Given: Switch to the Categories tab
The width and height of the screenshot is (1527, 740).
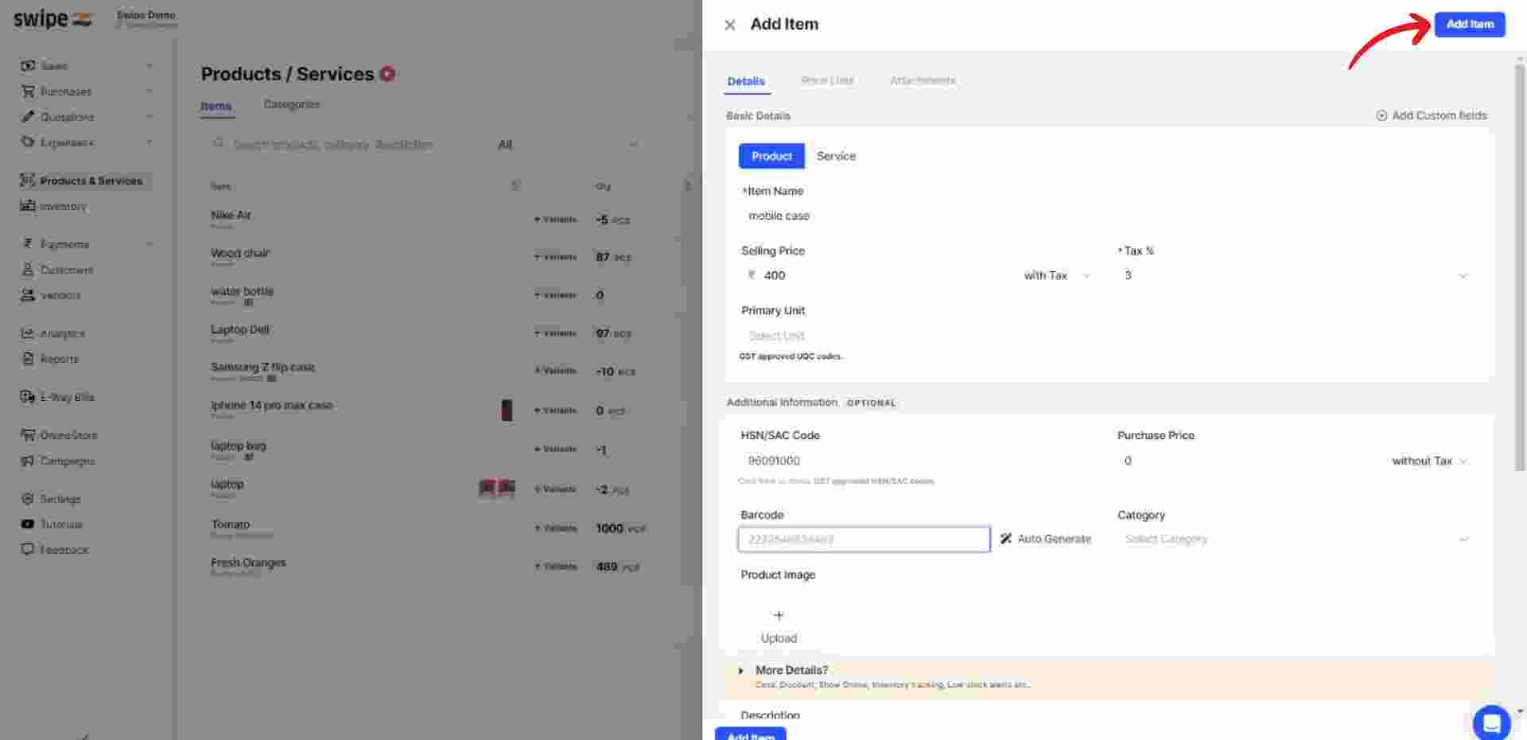Looking at the screenshot, I should pos(292,104).
